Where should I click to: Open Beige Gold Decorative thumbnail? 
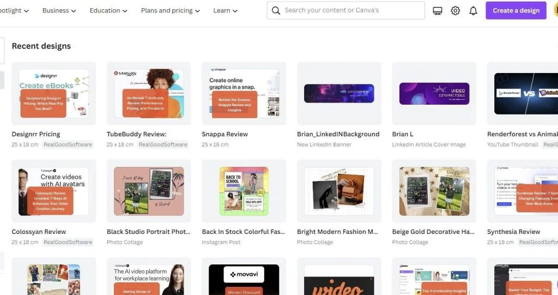tap(434, 191)
